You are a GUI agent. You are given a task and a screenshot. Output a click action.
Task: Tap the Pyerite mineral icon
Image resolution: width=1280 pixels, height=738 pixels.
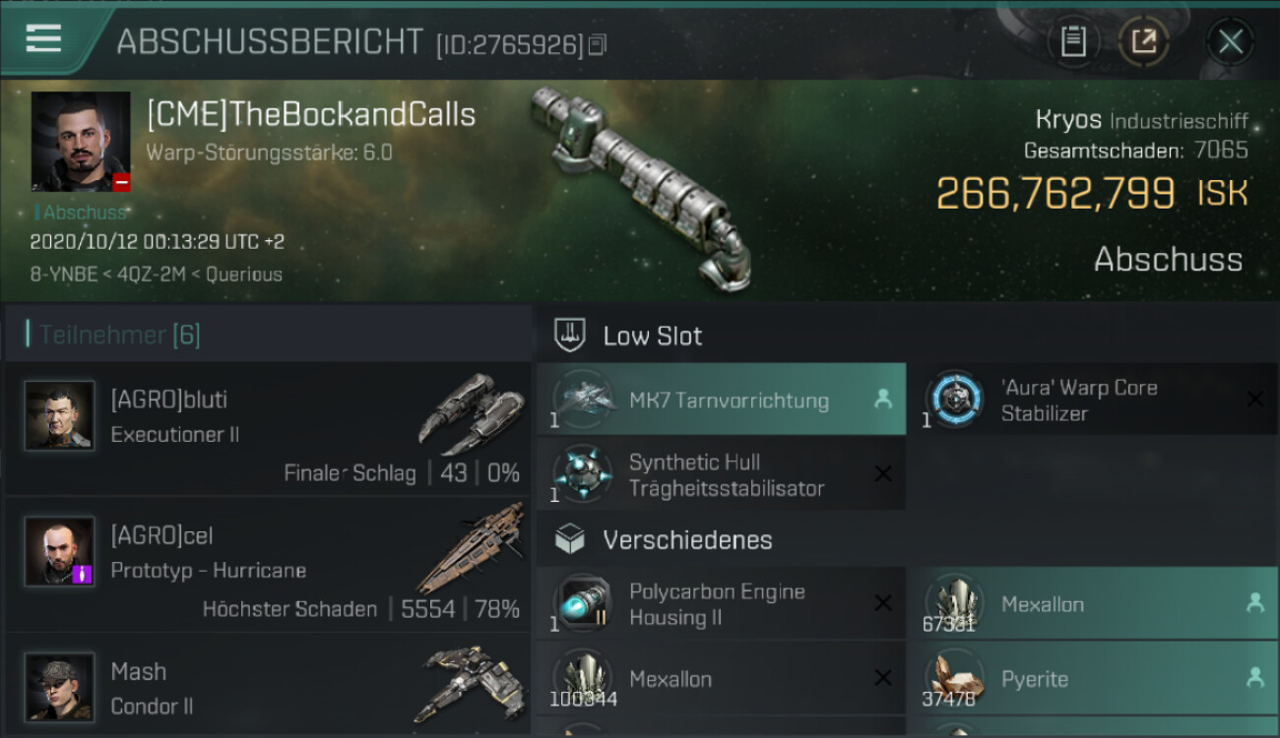click(953, 678)
